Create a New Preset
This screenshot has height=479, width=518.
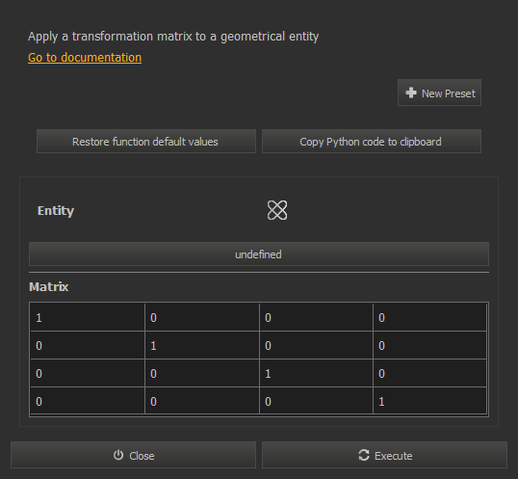click(x=439, y=93)
